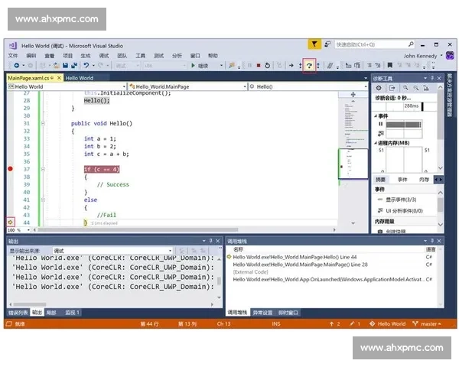This screenshot has height=367, width=459.
Task: Click the red breakpoint on line 37
Action: pyautogui.click(x=10, y=169)
